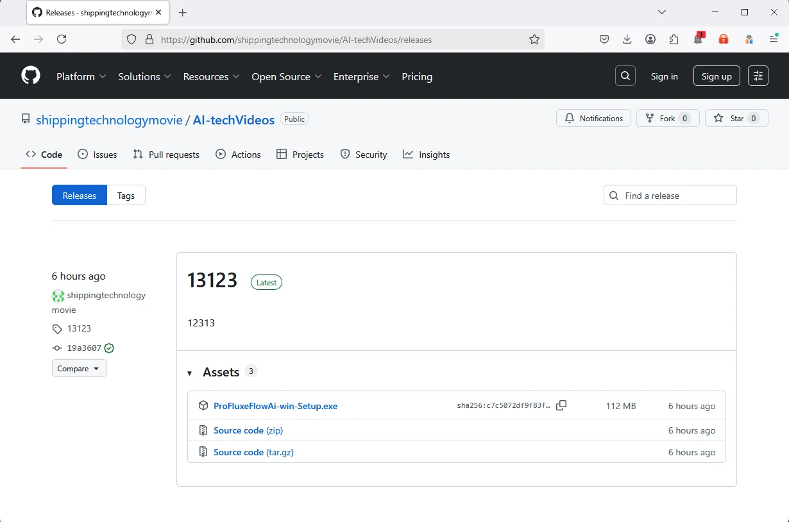
Task: Switch to the Tags view
Action: pyautogui.click(x=126, y=196)
